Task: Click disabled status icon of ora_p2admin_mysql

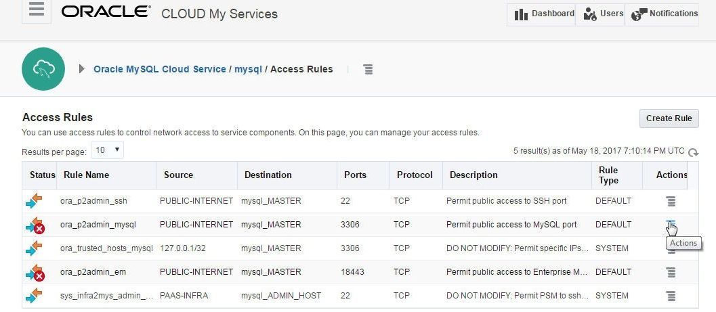Action: pos(35,225)
